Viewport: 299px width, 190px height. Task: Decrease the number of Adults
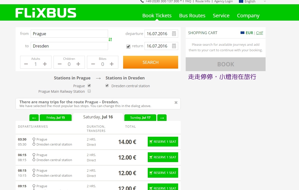26,64
